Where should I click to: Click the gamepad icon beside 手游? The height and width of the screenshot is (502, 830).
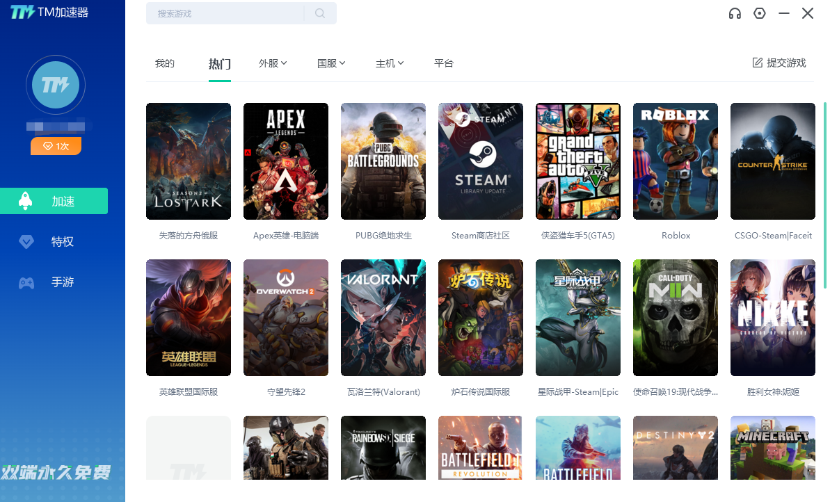[x=26, y=282]
